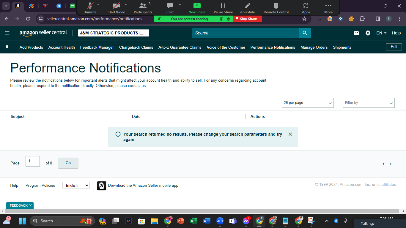Click the Zoom Unmute microphone button

click(x=90, y=8)
